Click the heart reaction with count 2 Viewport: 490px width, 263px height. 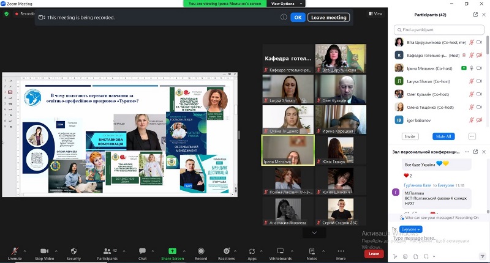[x=408, y=176]
